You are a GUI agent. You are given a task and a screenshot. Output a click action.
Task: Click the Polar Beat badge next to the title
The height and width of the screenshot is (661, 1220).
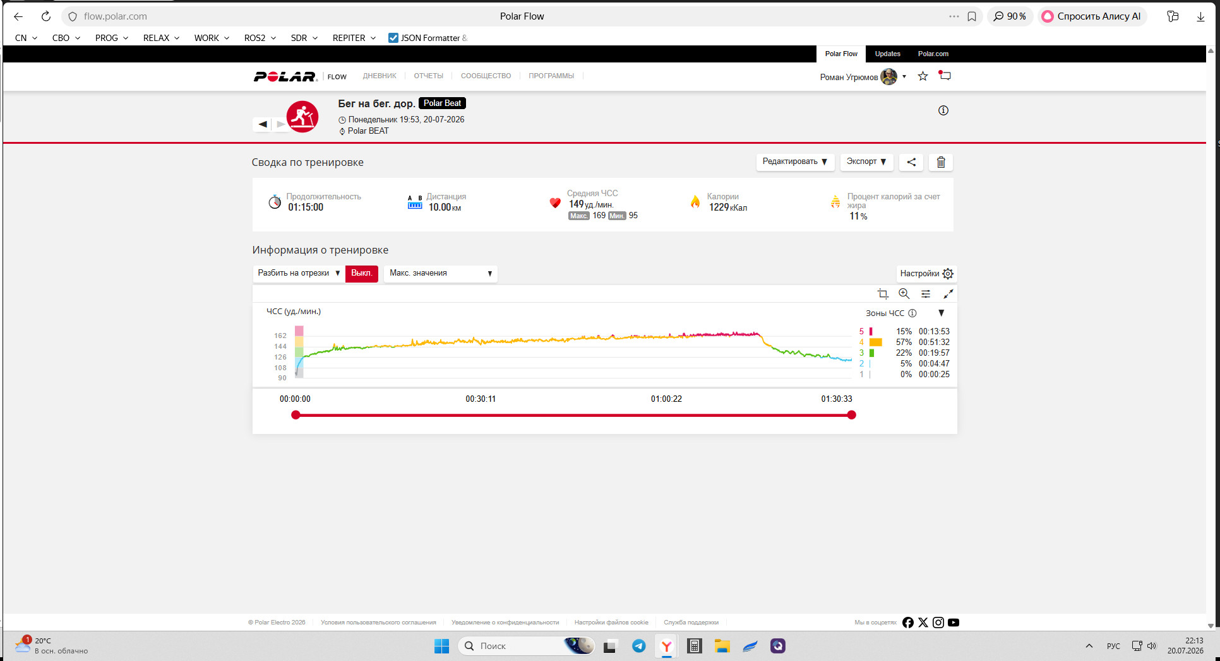pyautogui.click(x=442, y=103)
